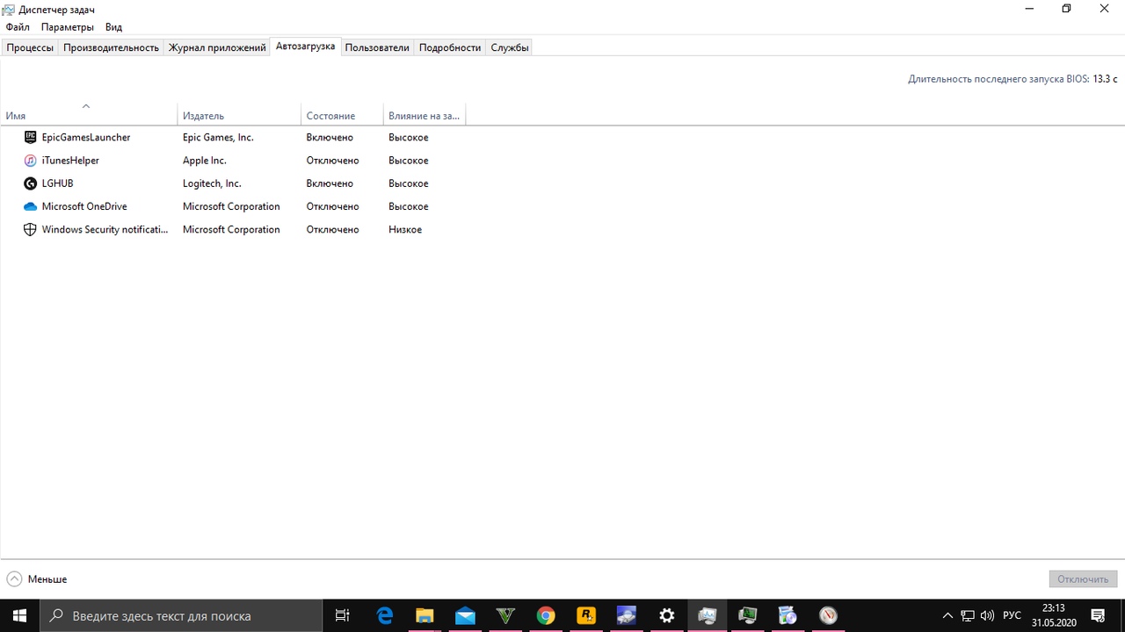Open the round compass-like taskbar icon
Screen dimensions: 1125x632
(828, 615)
